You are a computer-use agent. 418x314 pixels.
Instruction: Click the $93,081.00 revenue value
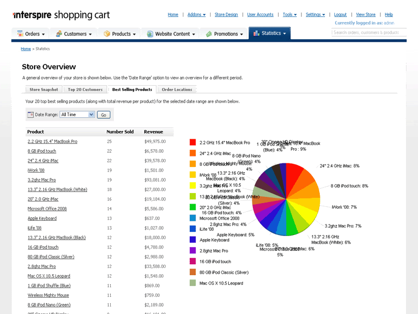155,180
